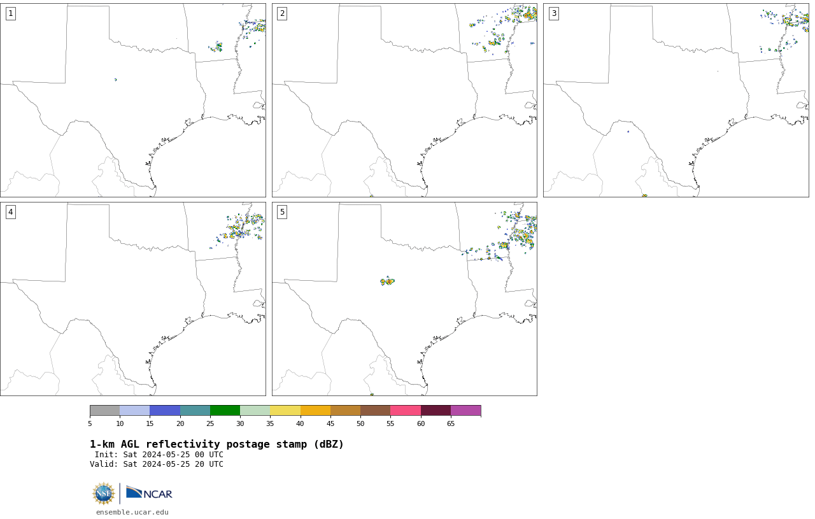Click the 65+ dBZ purple swatch
The image size is (815, 519).
click(x=466, y=410)
